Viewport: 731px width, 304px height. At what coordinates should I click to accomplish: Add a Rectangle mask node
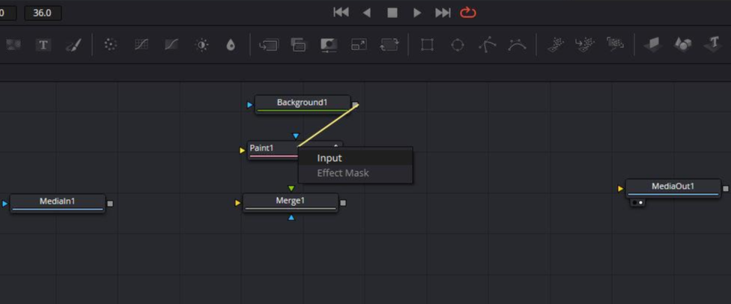[x=427, y=45]
